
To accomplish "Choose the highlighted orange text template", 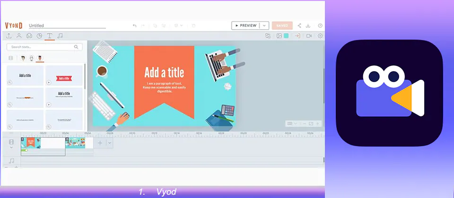I will pyautogui.click(x=25, y=98).
